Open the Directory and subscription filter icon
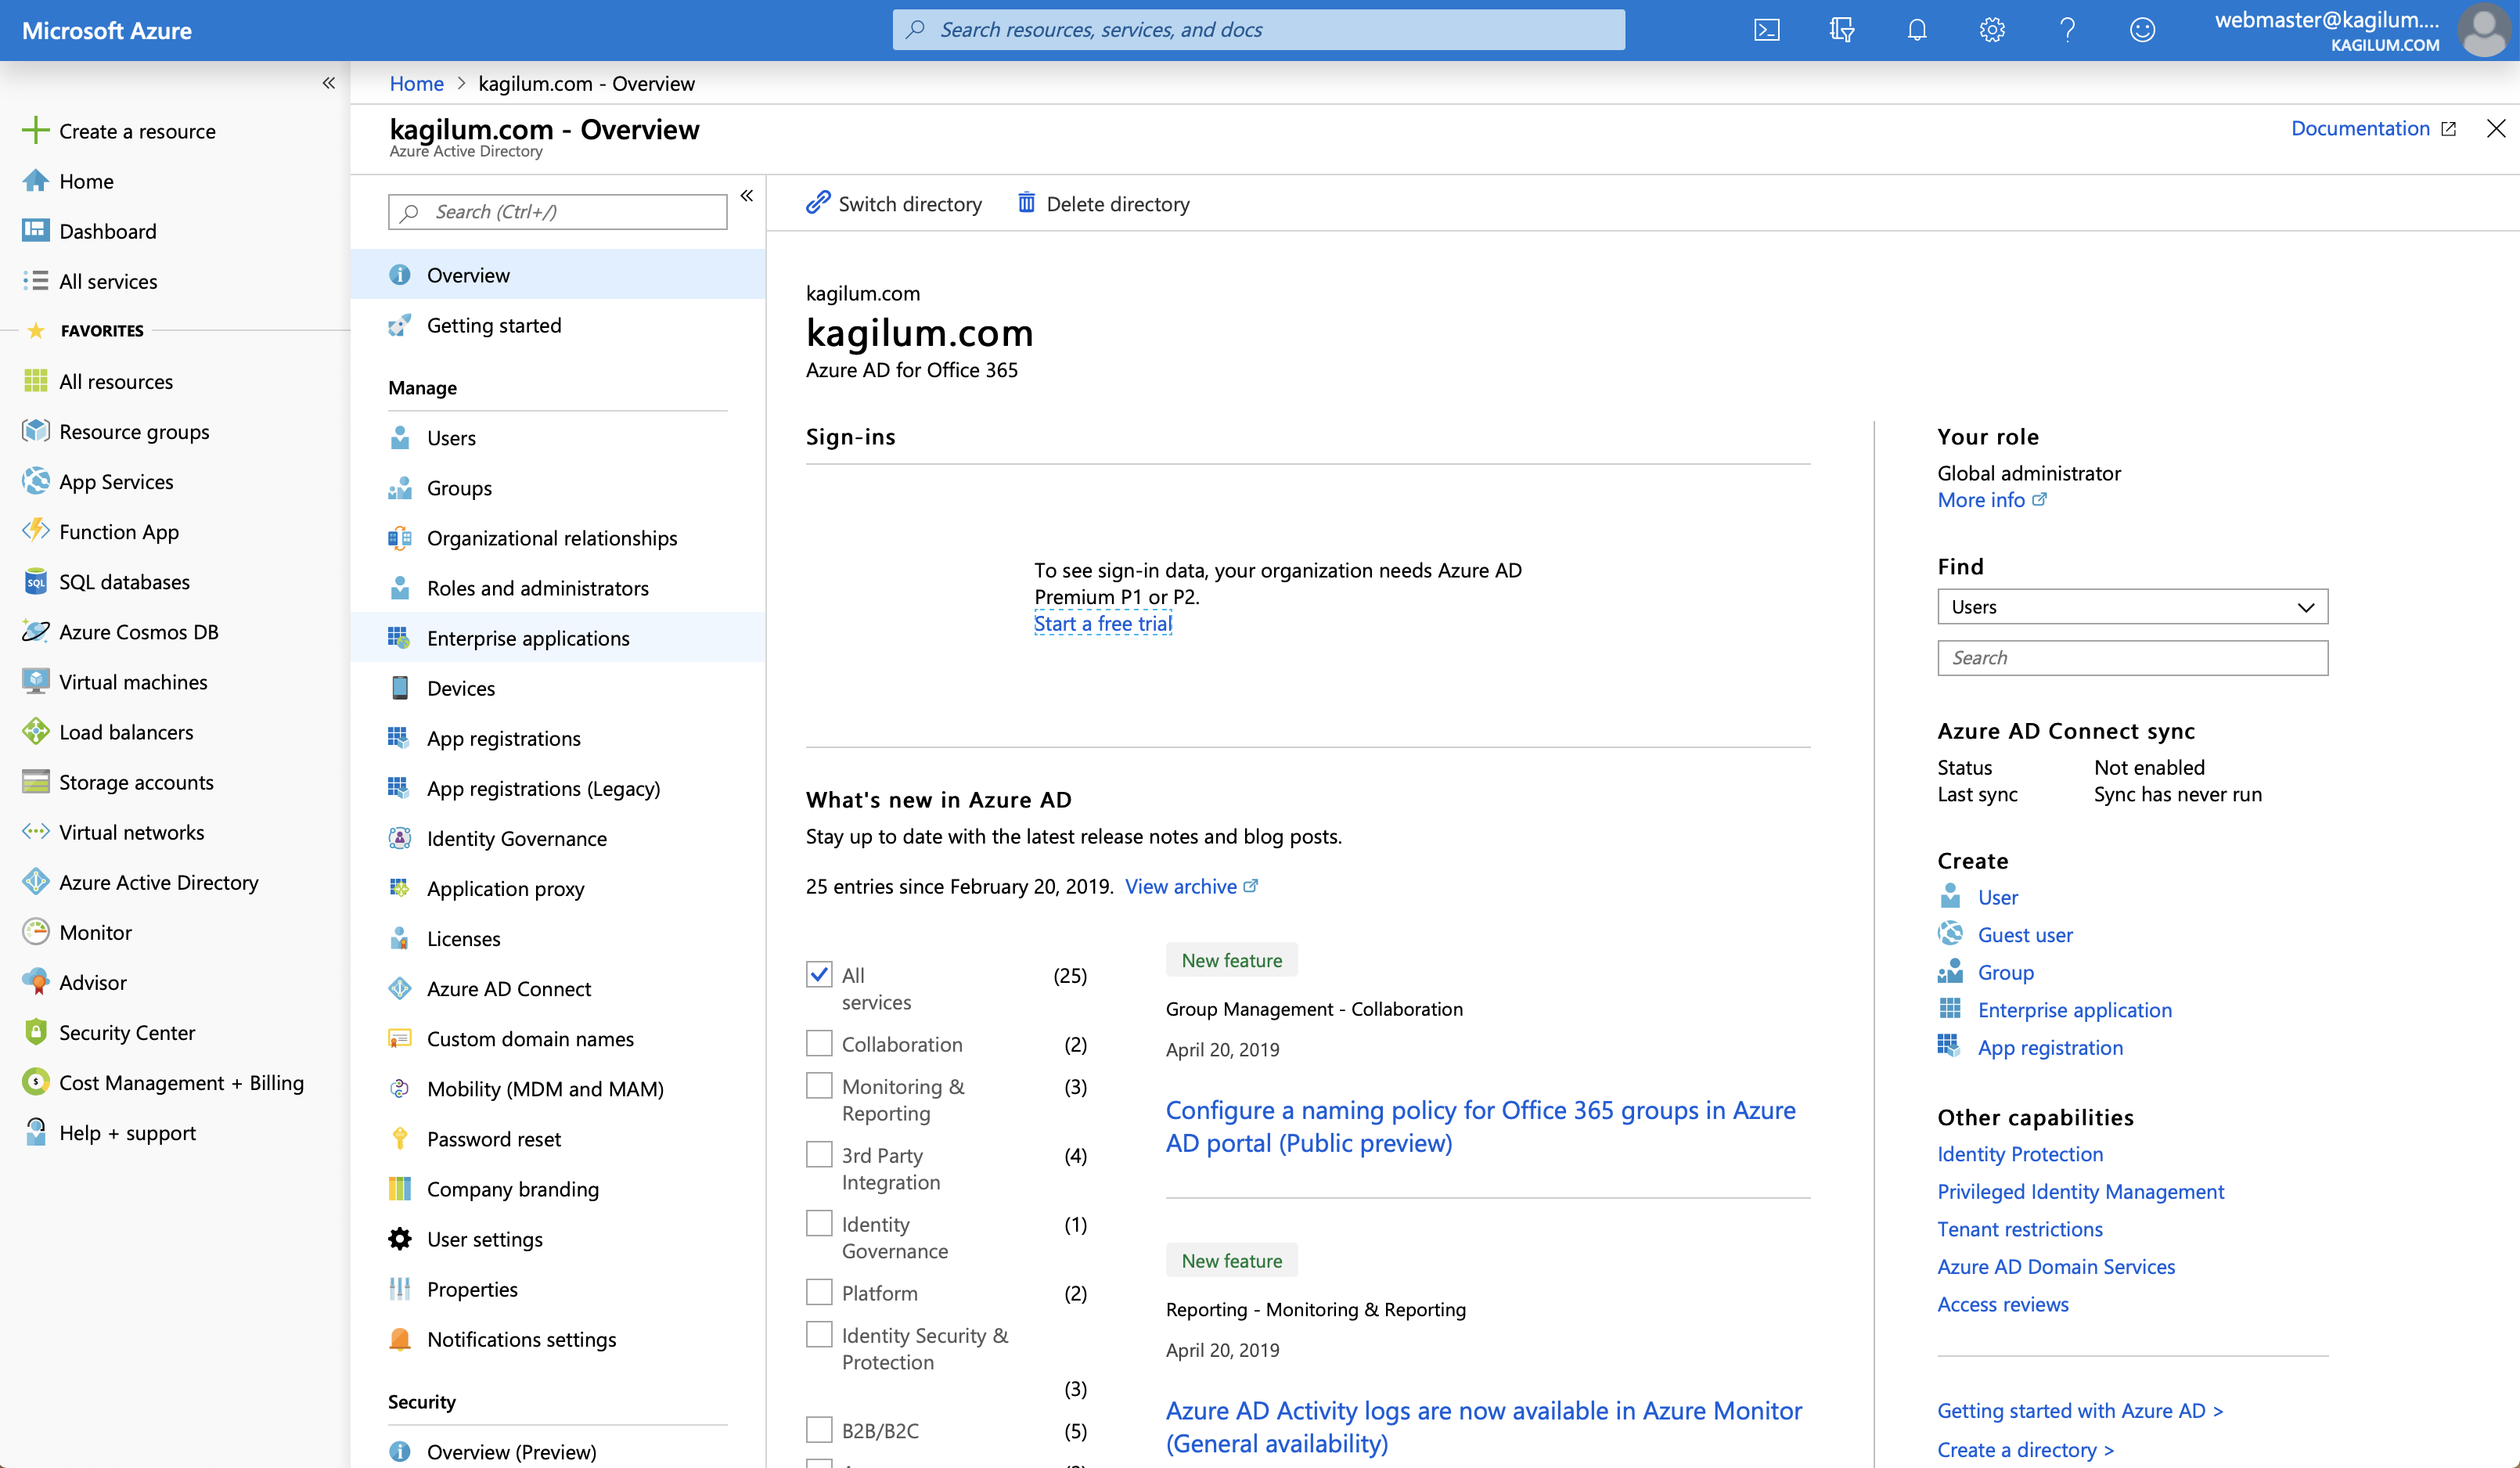Screen dimensions: 2520x1468 1841,30
